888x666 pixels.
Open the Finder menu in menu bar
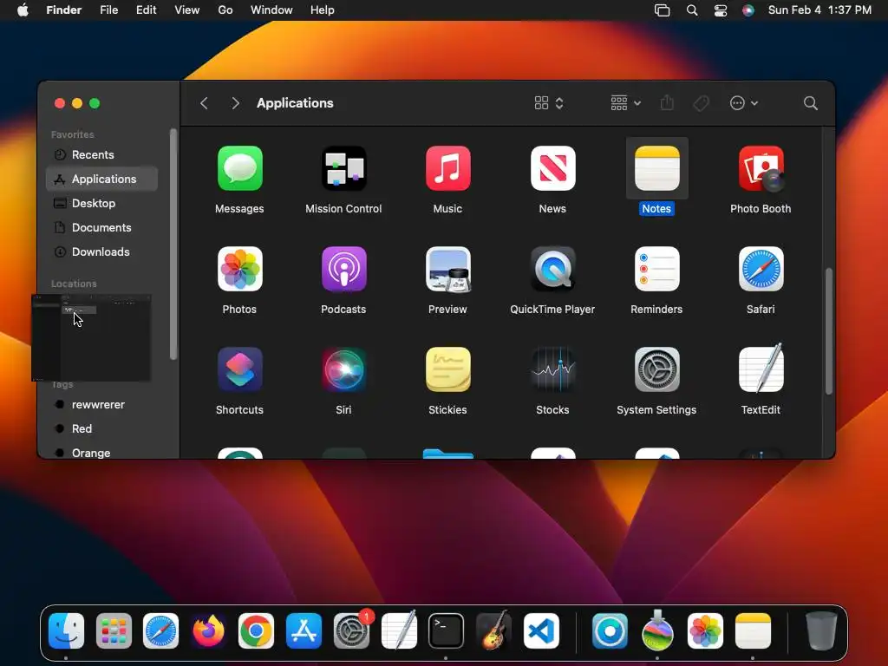point(64,10)
